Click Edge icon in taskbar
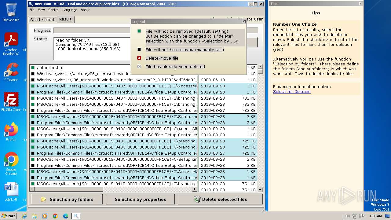391x220 pixels. tap(66, 216)
